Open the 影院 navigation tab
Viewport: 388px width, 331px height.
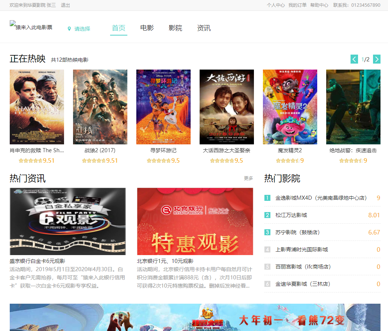[175, 28]
